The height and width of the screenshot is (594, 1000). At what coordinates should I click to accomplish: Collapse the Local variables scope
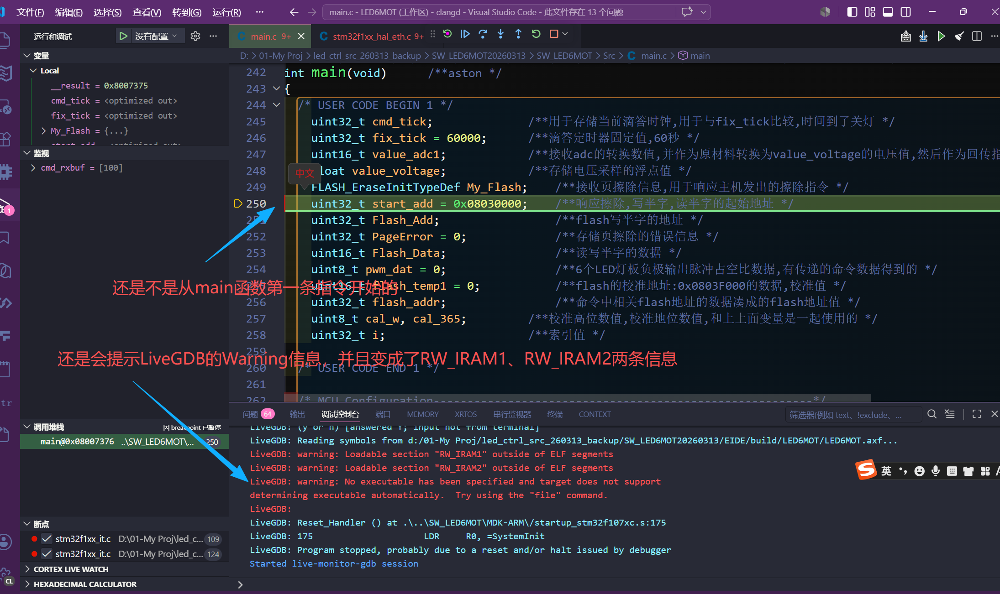(33, 71)
